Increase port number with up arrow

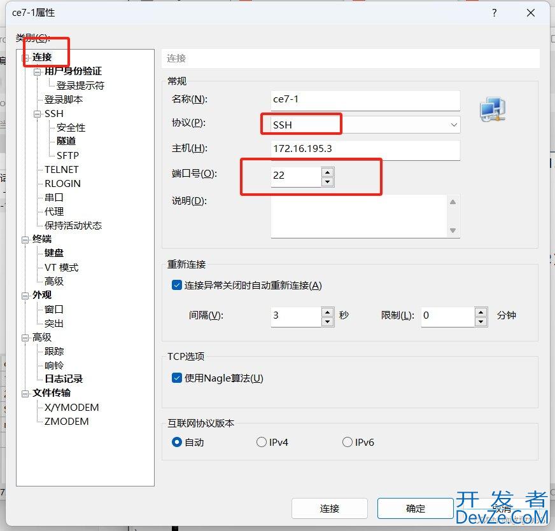[327, 171]
